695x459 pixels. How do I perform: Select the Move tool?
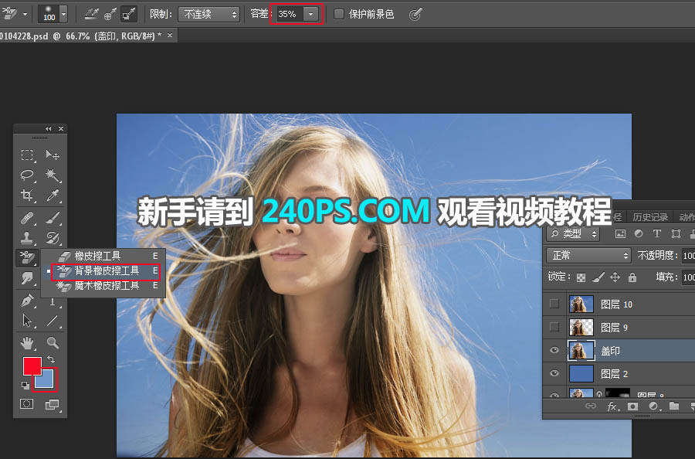pyautogui.click(x=53, y=155)
